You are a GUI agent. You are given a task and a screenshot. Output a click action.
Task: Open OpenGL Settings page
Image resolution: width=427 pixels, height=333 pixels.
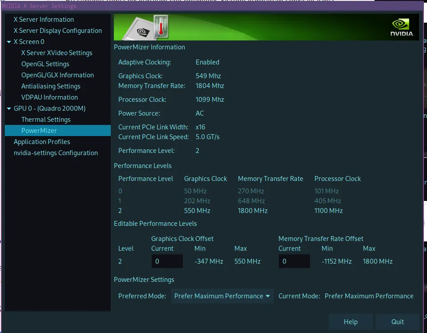coord(45,64)
